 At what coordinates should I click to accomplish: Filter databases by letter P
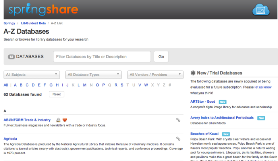click(x=104, y=85)
